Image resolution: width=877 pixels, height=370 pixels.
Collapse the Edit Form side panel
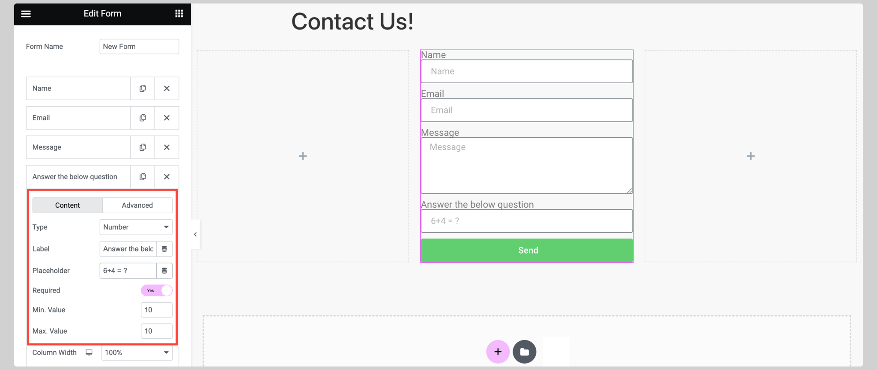[x=195, y=234]
